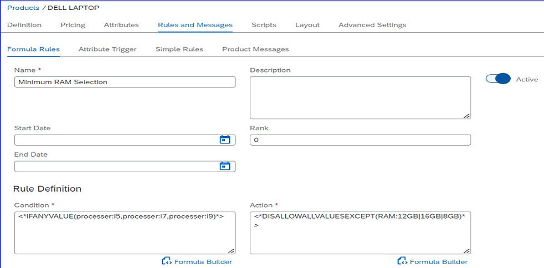The width and height of the screenshot is (544, 268).
Task: Open the Pricing tab
Action: point(73,25)
